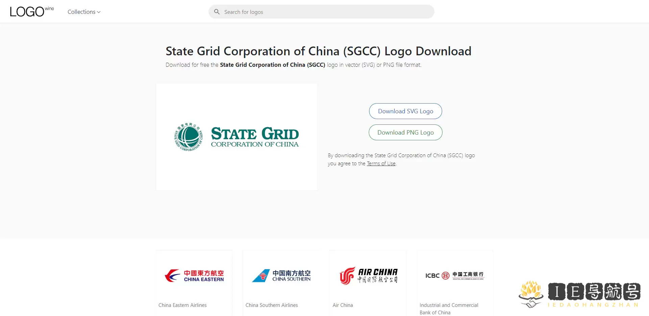Click the China Eastern Airlines logo
Image resolution: width=649 pixels, height=316 pixels.
tap(194, 276)
